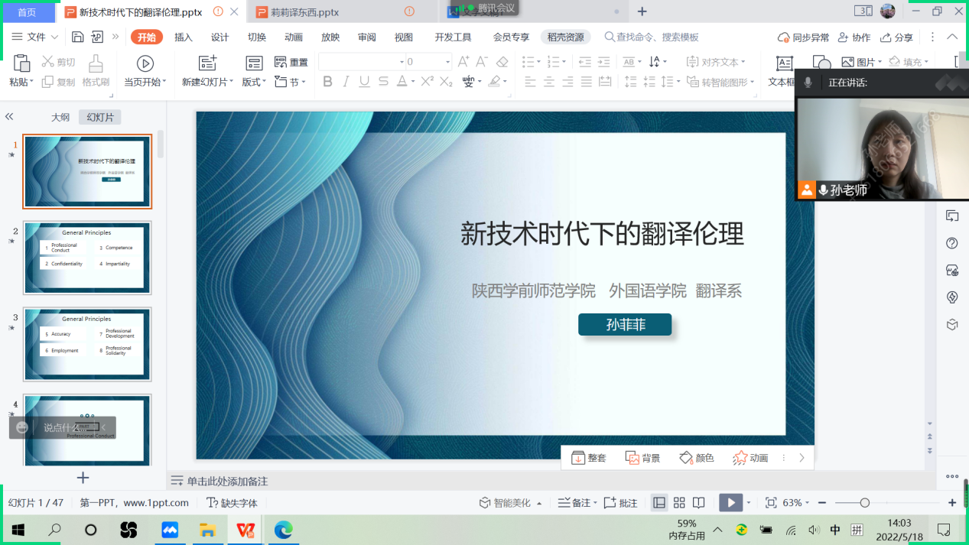969x545 pixels.
Task: Toggle Bold text formatting
Action: click(327, 82)
